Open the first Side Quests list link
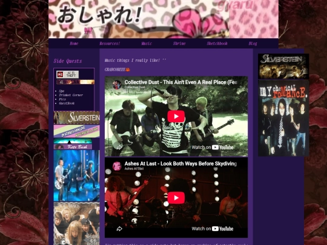 click(62, 91)
